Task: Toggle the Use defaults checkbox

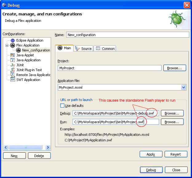Action: click(62, 106)
